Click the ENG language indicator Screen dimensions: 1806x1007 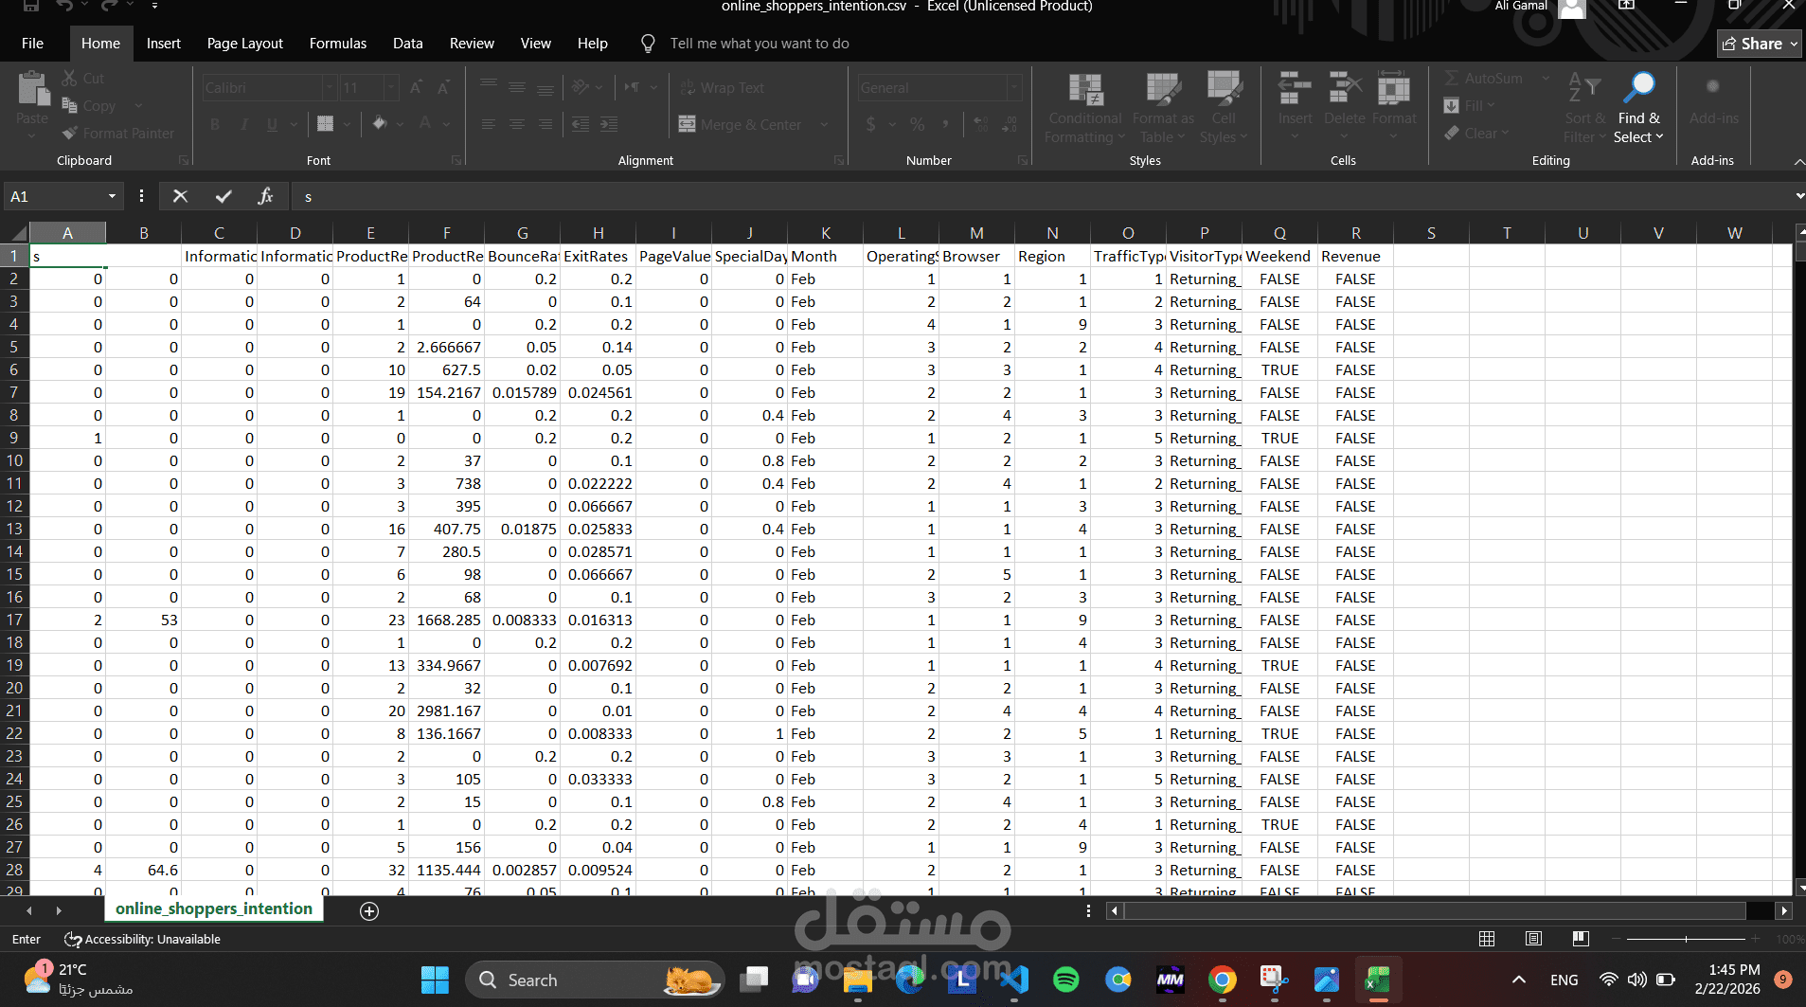pyautogui.click(x=1565, y=980)
